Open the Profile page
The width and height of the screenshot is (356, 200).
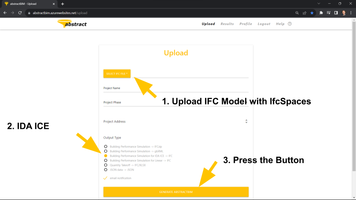[245, 24]
